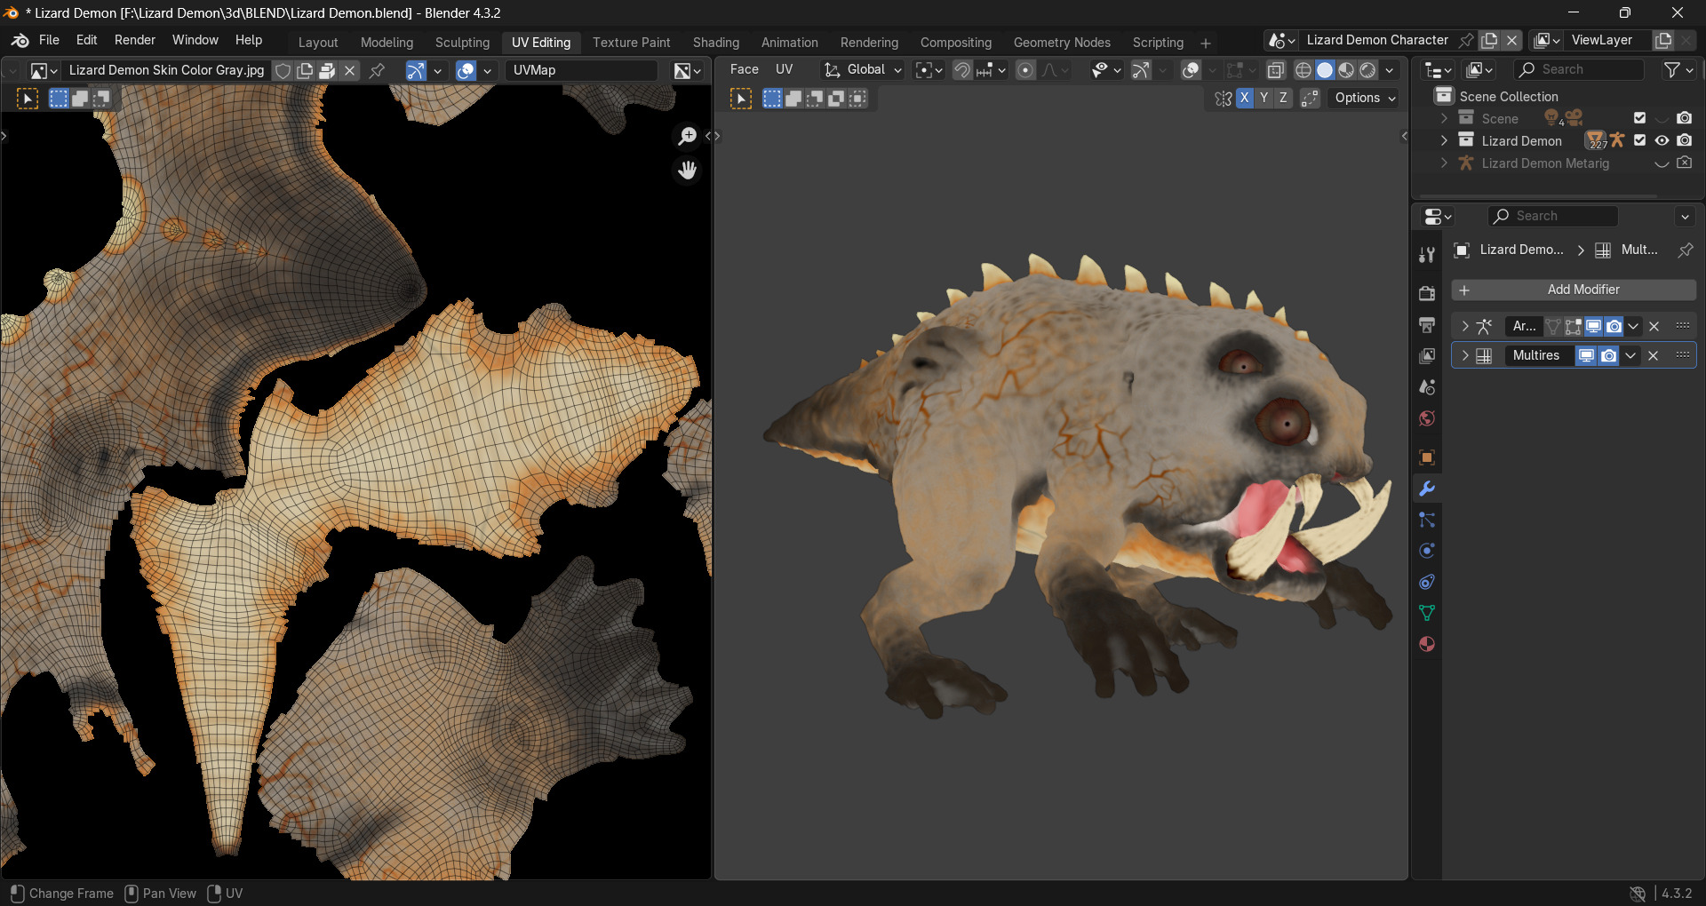1706x906 pixels.
Task: Open viewport object visibility dropdown
Action: [1106, 70]
